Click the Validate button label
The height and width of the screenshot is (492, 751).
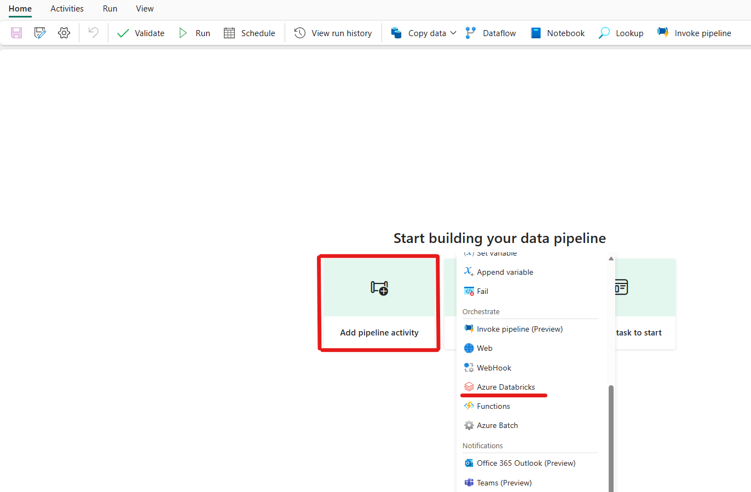pyautogui.click(x=149, y=33)
